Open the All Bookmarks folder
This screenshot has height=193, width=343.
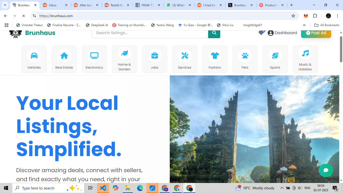[x=327, y=25]
